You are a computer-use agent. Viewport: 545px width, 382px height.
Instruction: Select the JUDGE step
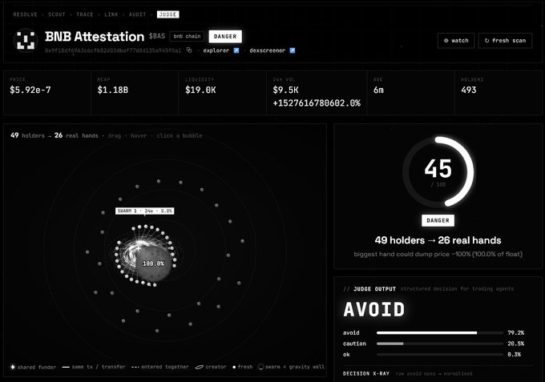(168, 14)
